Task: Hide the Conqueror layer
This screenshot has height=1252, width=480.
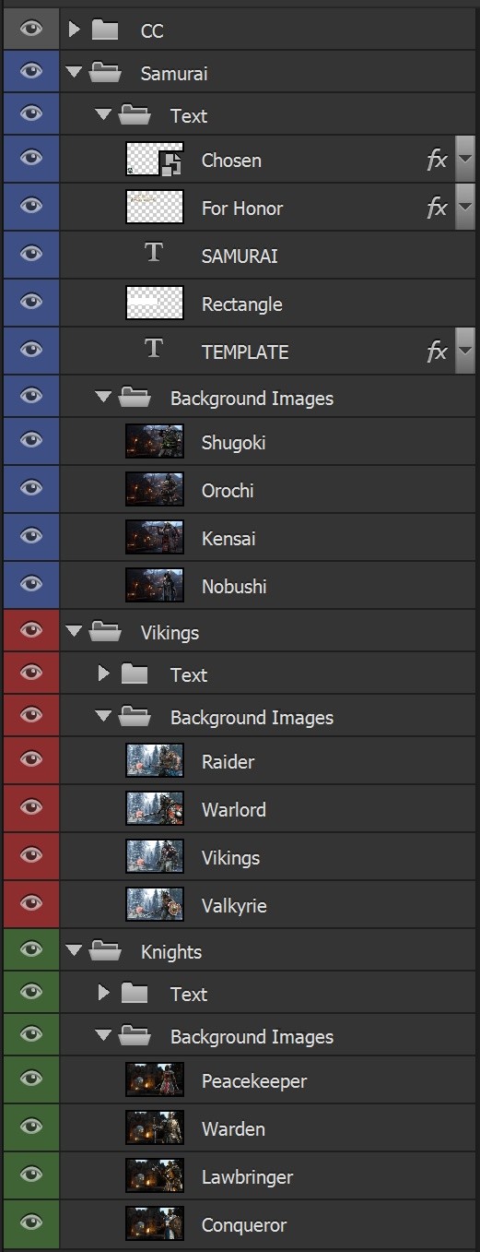Action: click(31, 1223)
